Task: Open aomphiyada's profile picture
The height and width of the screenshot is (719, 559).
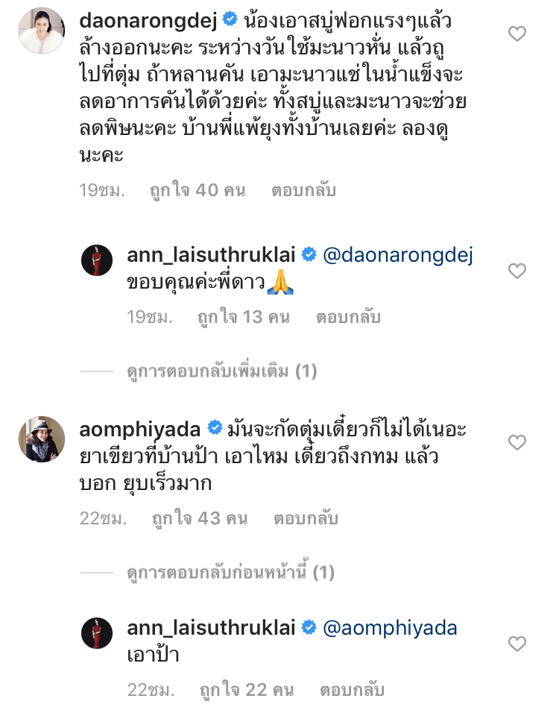Action: pyautogui.click(x=41, y=439)
